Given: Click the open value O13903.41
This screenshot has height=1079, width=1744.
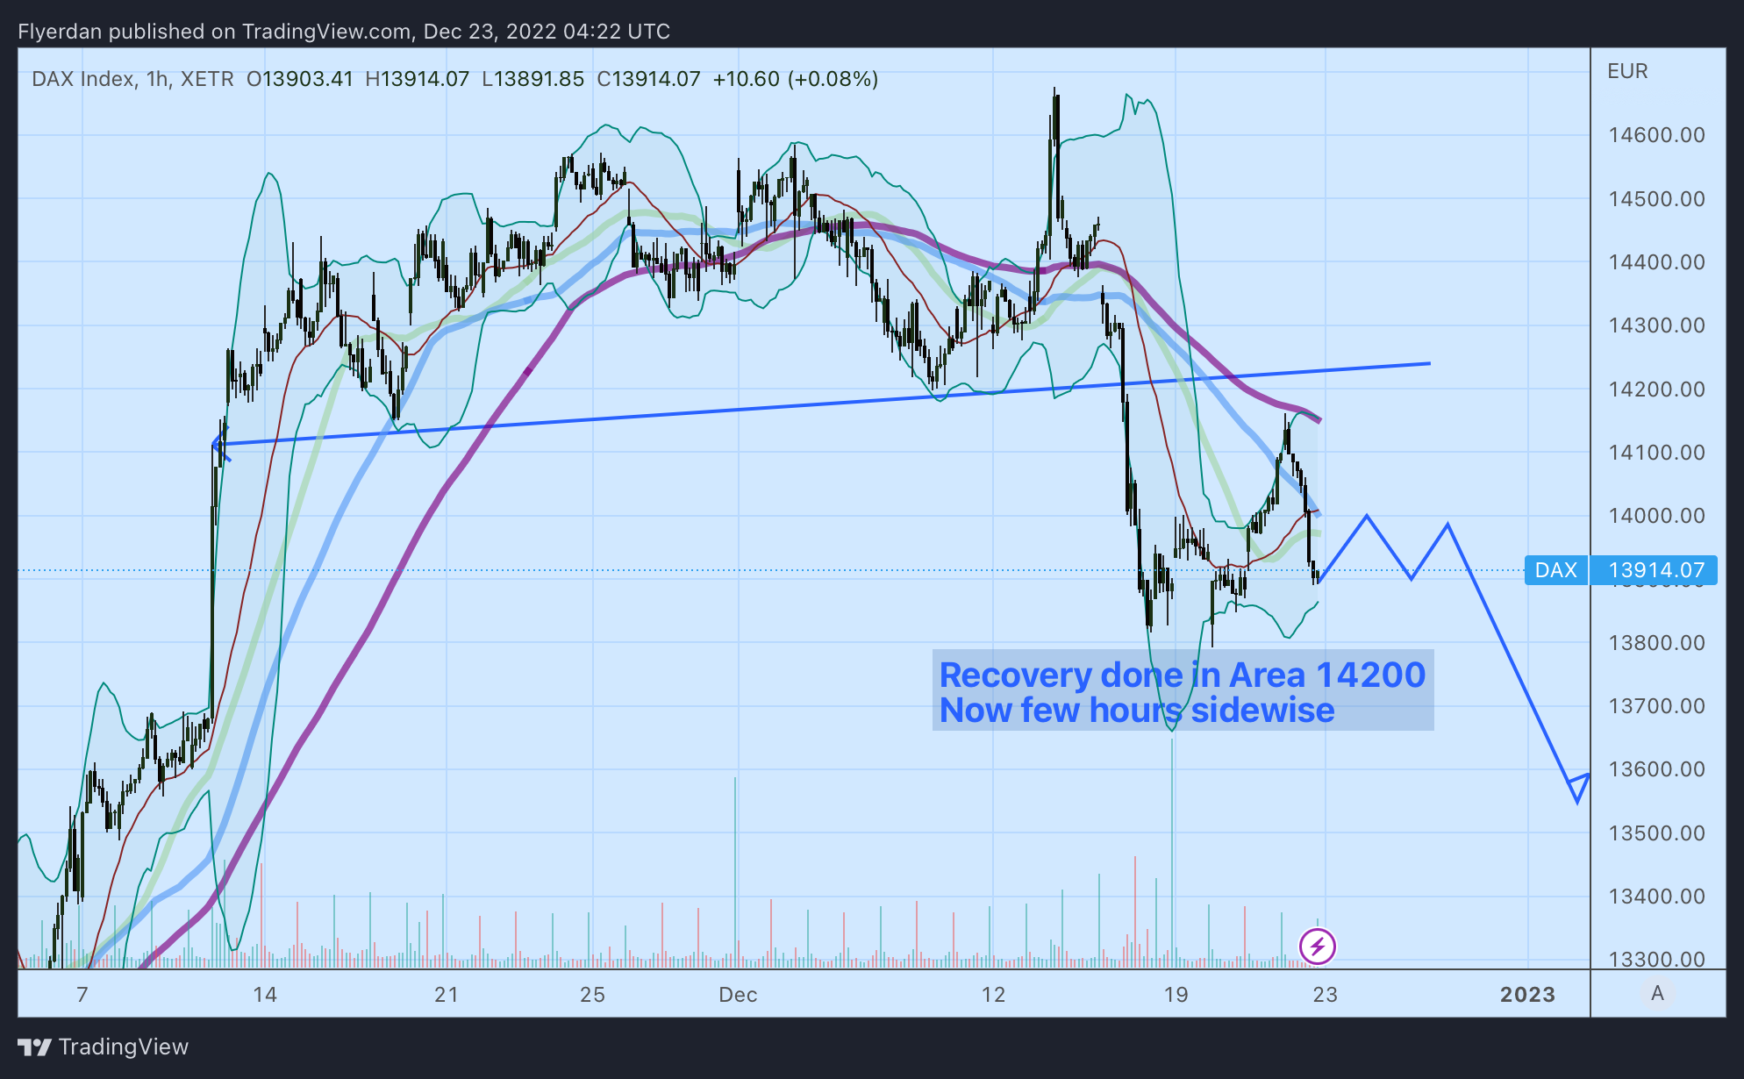Looking at the screenshot, I should [300, 79].
